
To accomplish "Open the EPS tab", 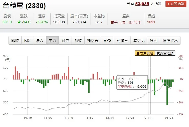I will click(108, 40).
